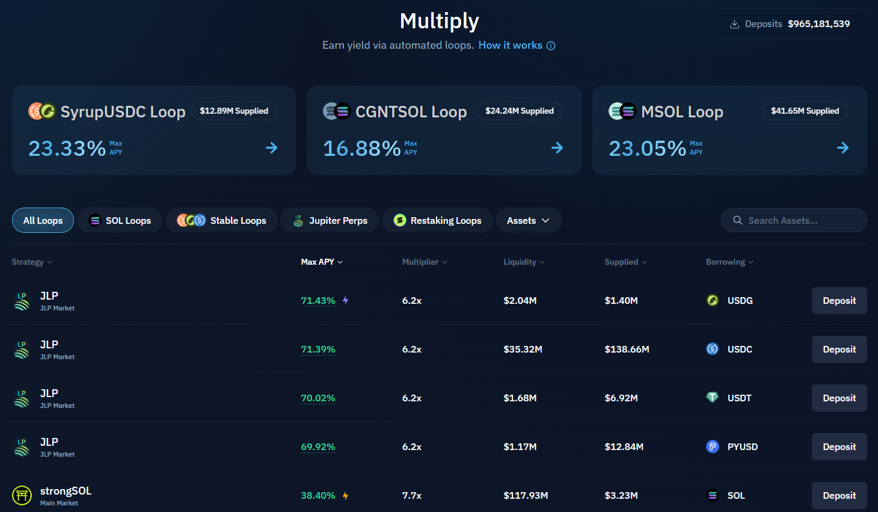878x512 pixels.
Task: Open SyrupUSDC Loop via its arrow
Action: (272, 147)
